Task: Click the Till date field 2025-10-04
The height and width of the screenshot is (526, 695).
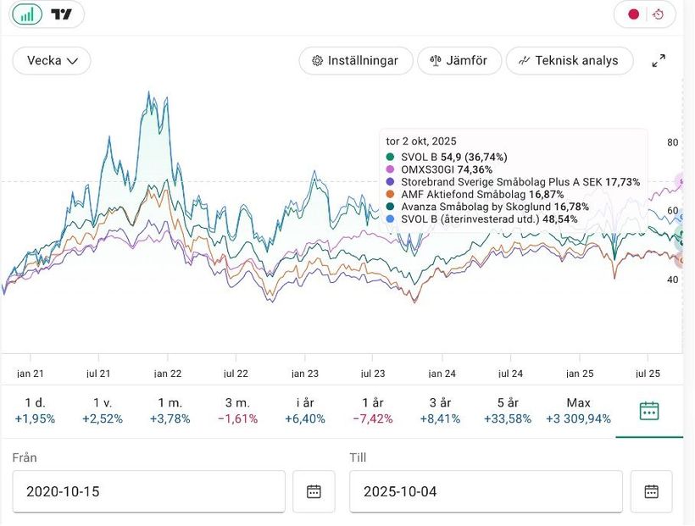Action: (485, 491)
